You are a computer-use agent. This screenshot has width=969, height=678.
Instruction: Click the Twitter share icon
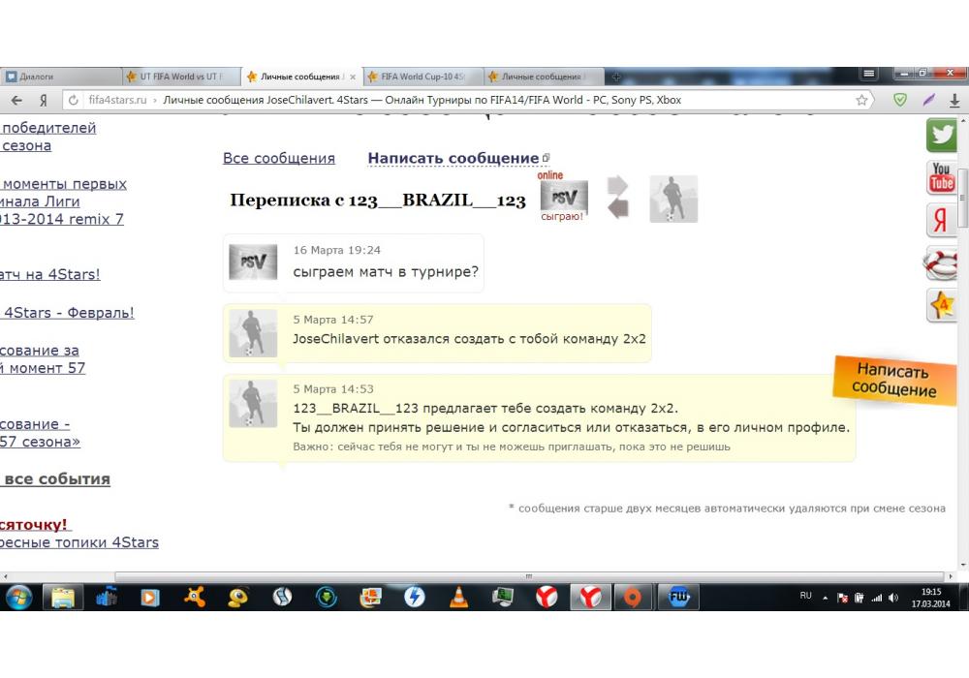point(942,136)
